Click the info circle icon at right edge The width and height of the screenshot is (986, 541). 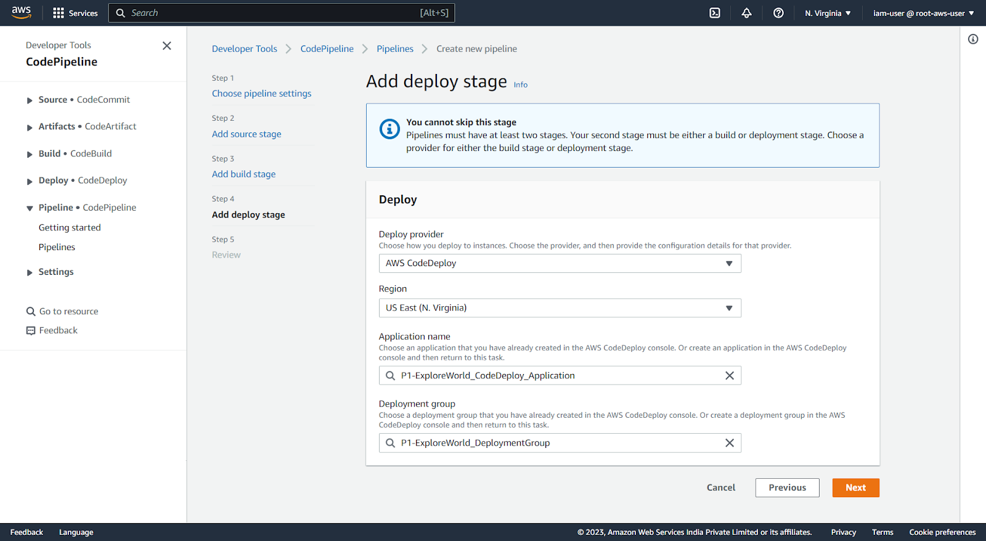tap(973, 39)
